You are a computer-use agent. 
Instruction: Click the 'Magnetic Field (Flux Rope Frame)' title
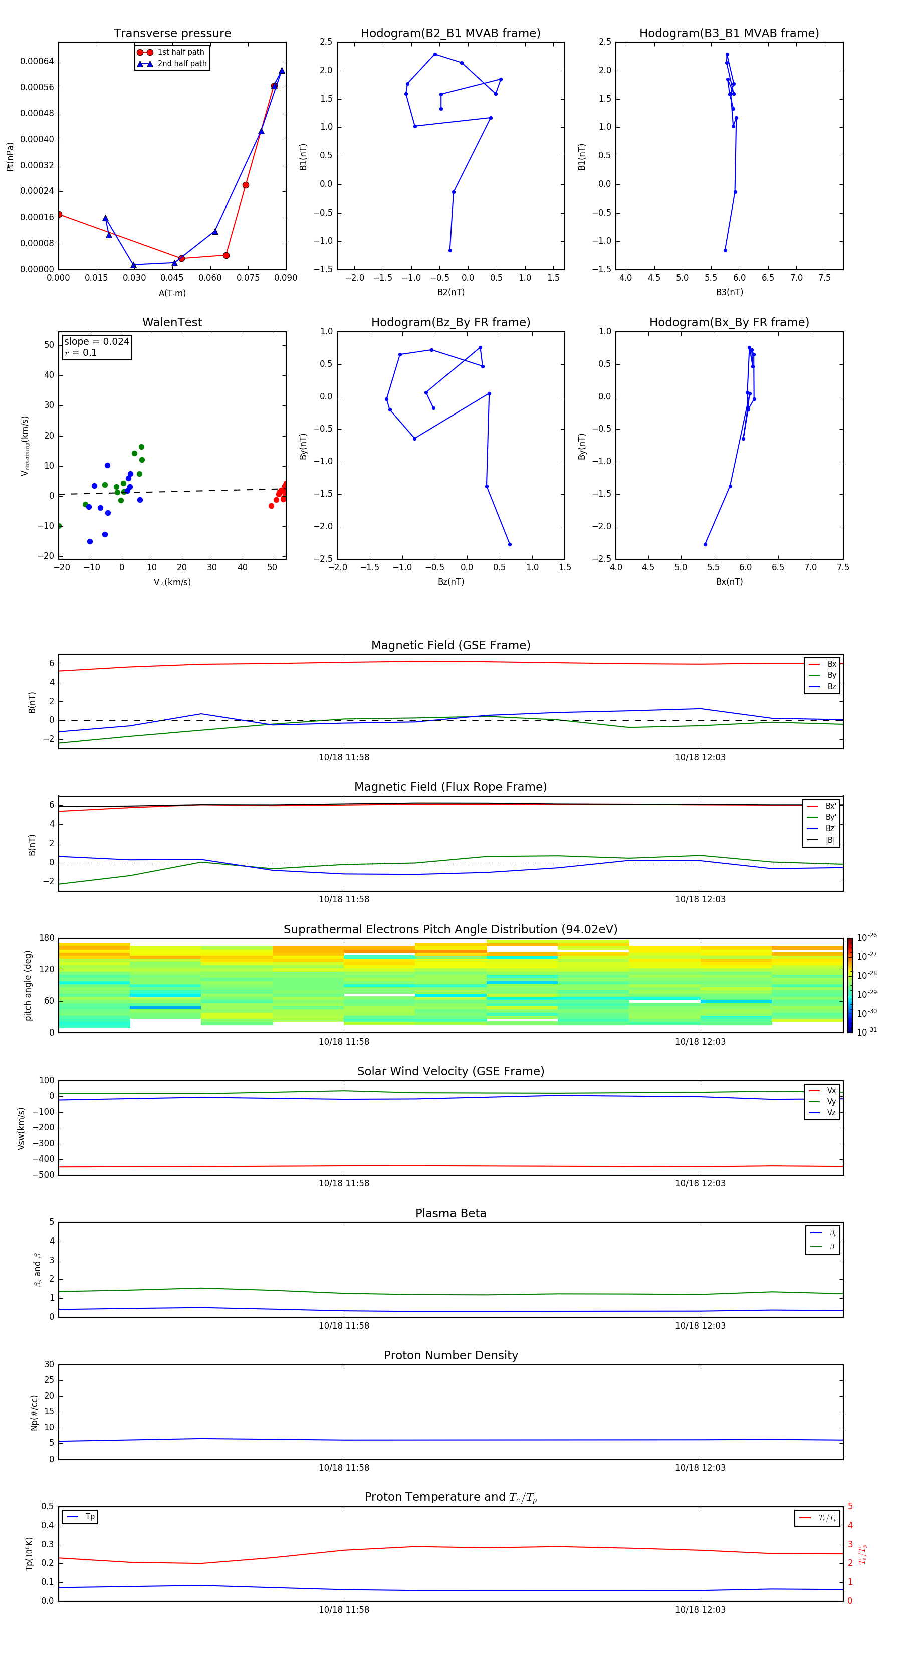click(450, 787)
